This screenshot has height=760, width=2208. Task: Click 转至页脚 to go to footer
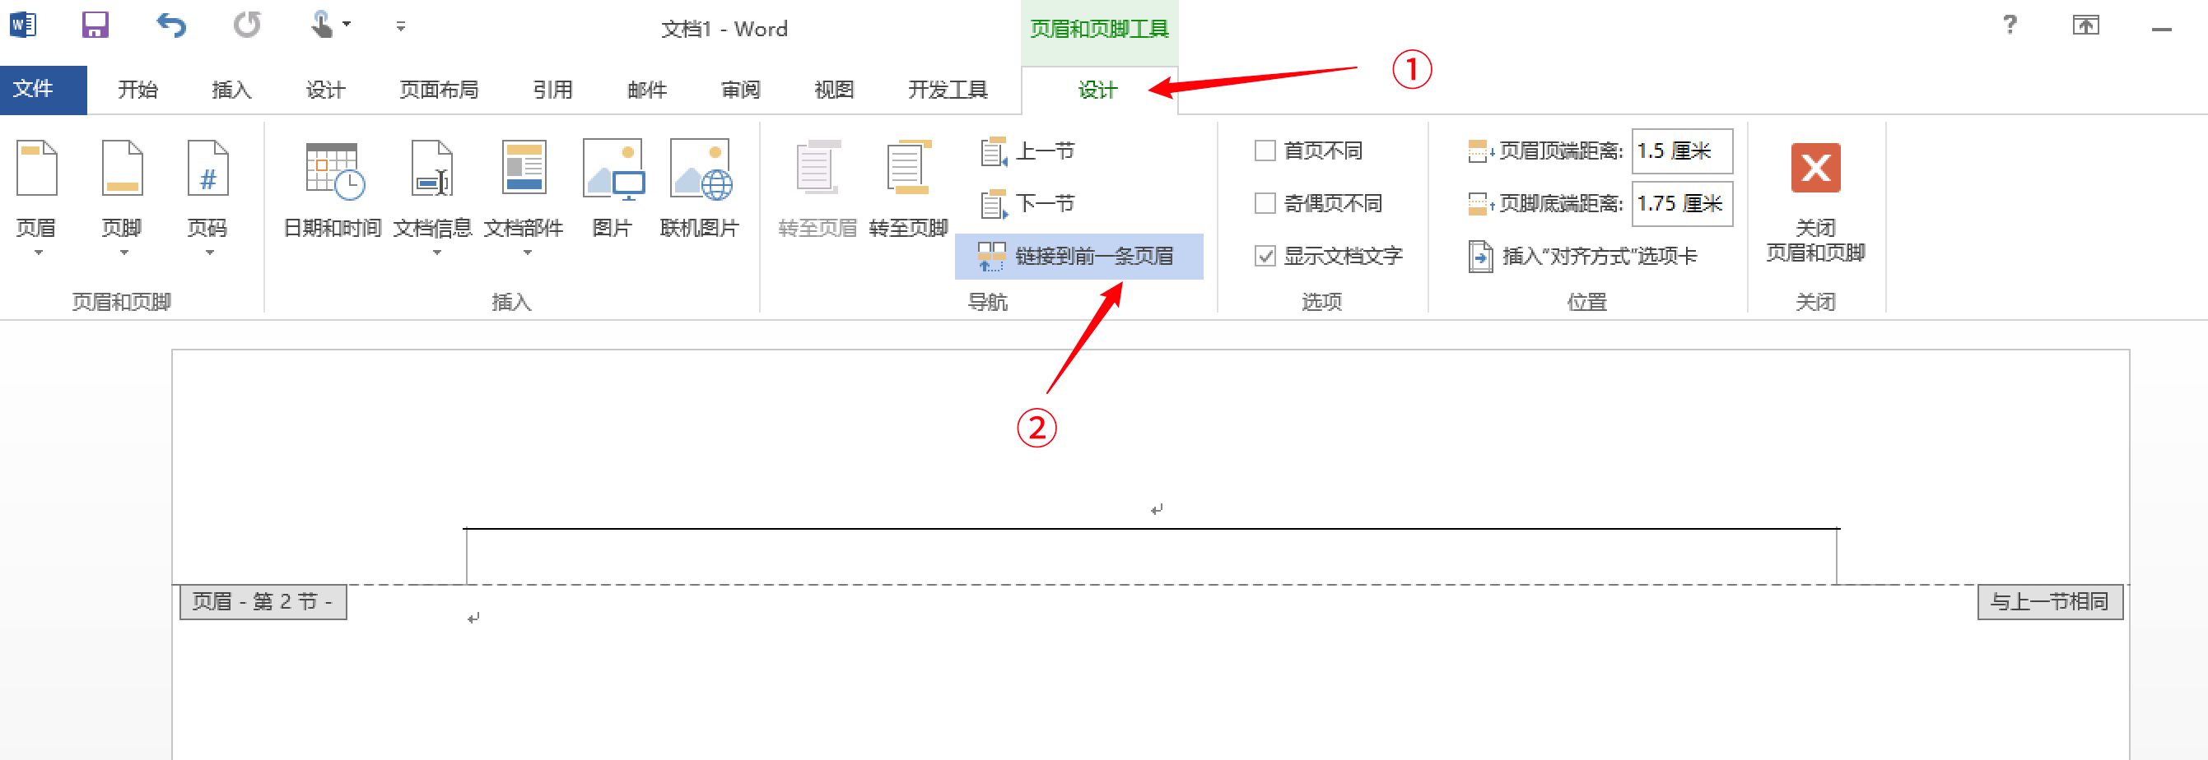[908, 197]
